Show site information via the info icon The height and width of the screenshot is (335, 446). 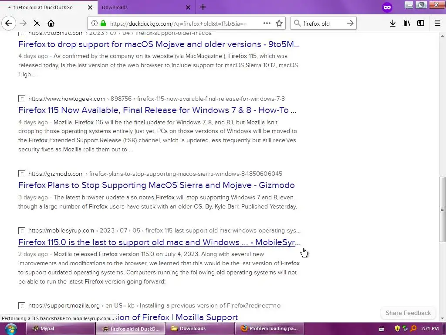(x=95, y=24)
